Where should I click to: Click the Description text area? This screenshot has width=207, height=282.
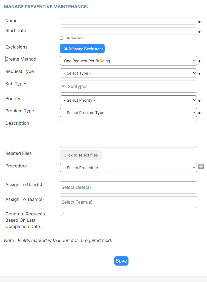128,134
